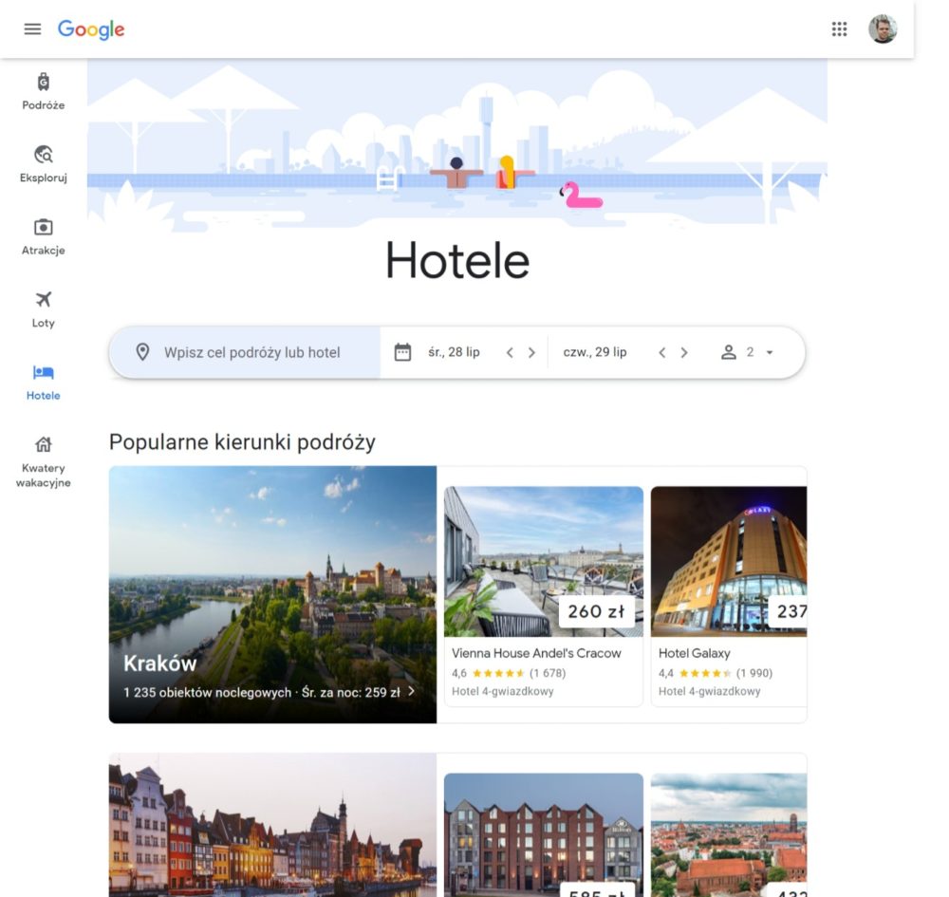The height and width of the screenshot is (897, 949).
Task: Go to the Podróże section label
Action: point(44,105)
